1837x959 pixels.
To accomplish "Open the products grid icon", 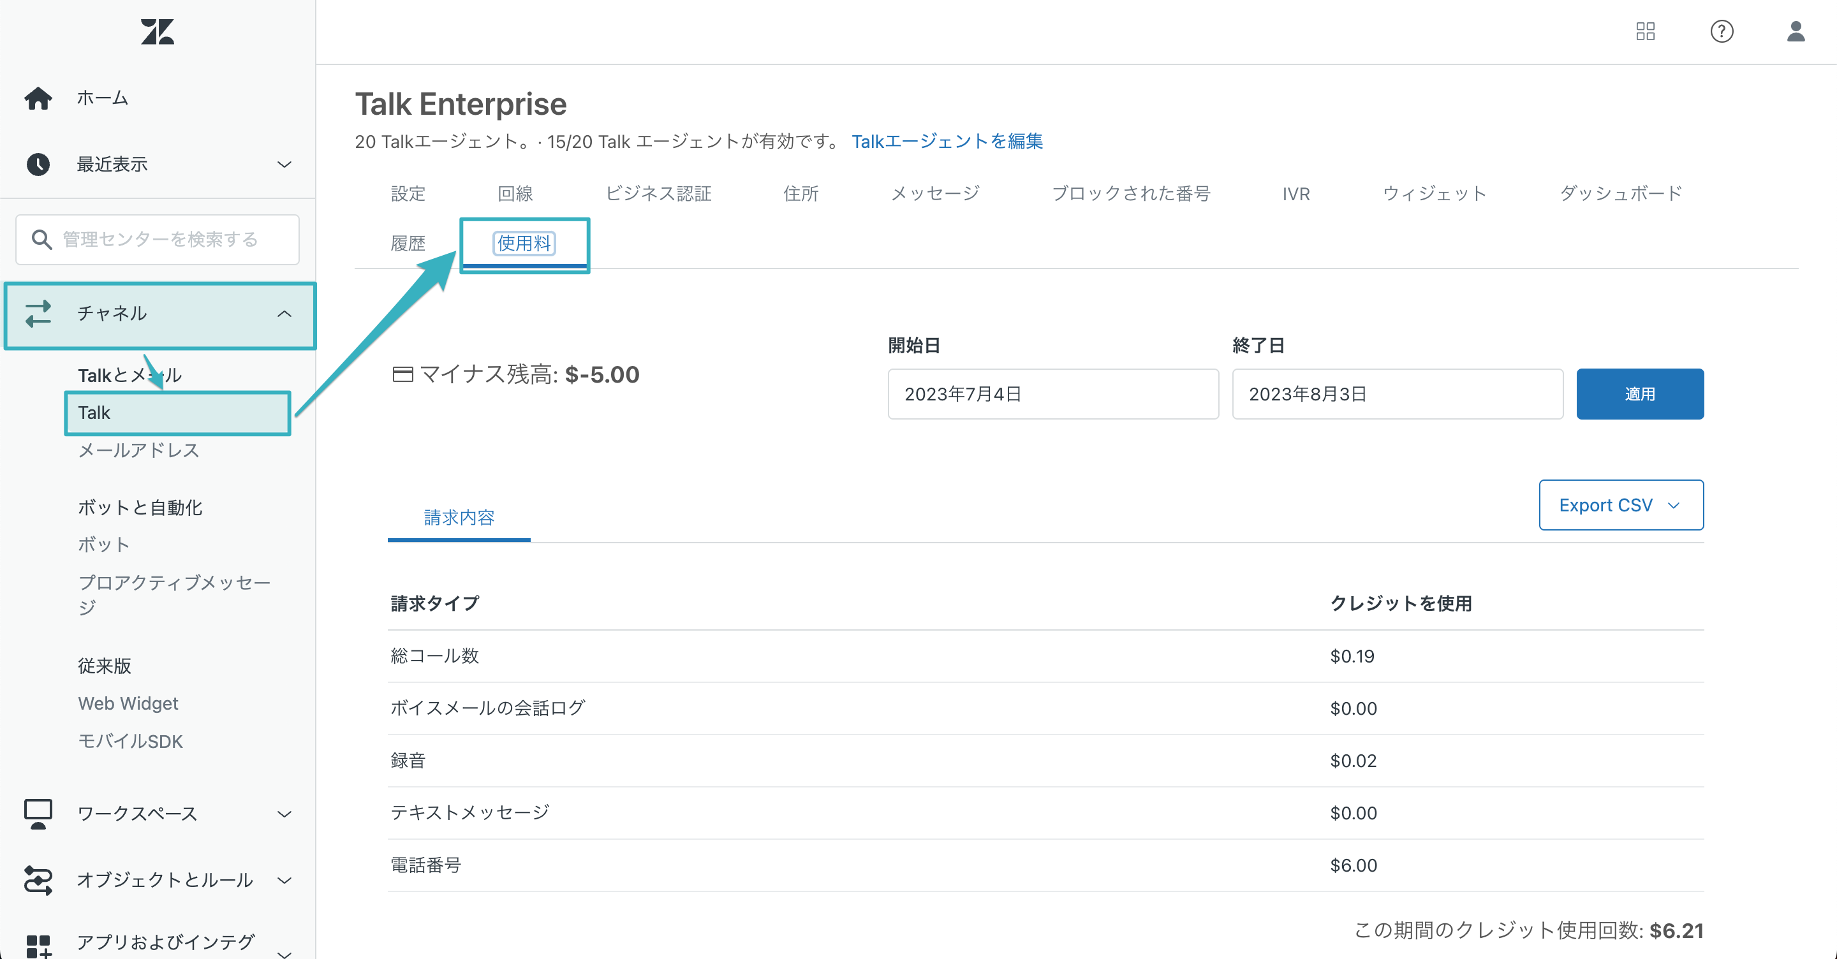I will [x=1645, y=31].
